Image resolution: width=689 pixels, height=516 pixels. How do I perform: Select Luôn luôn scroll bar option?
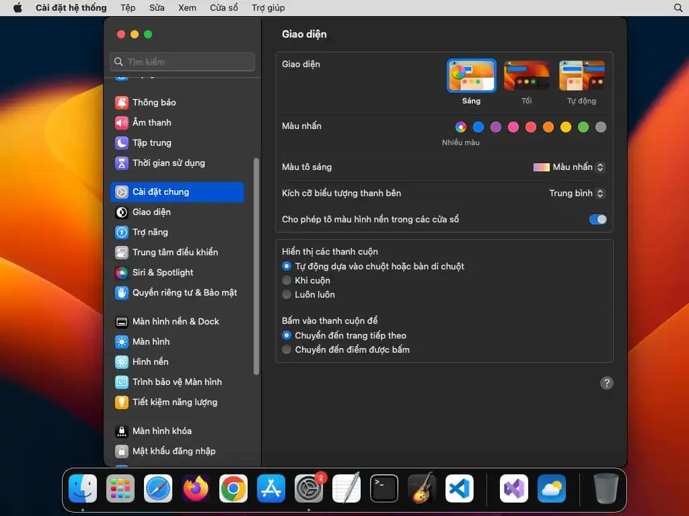pos(287,294)
